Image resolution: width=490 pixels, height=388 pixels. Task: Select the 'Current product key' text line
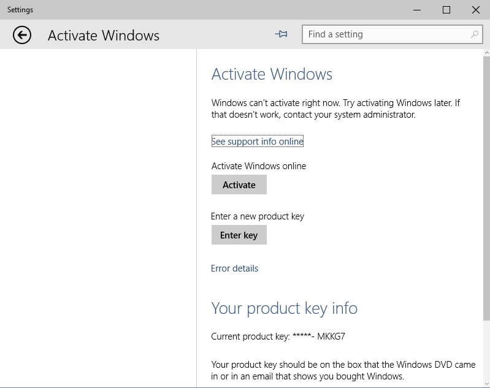(x=278, y=337)
